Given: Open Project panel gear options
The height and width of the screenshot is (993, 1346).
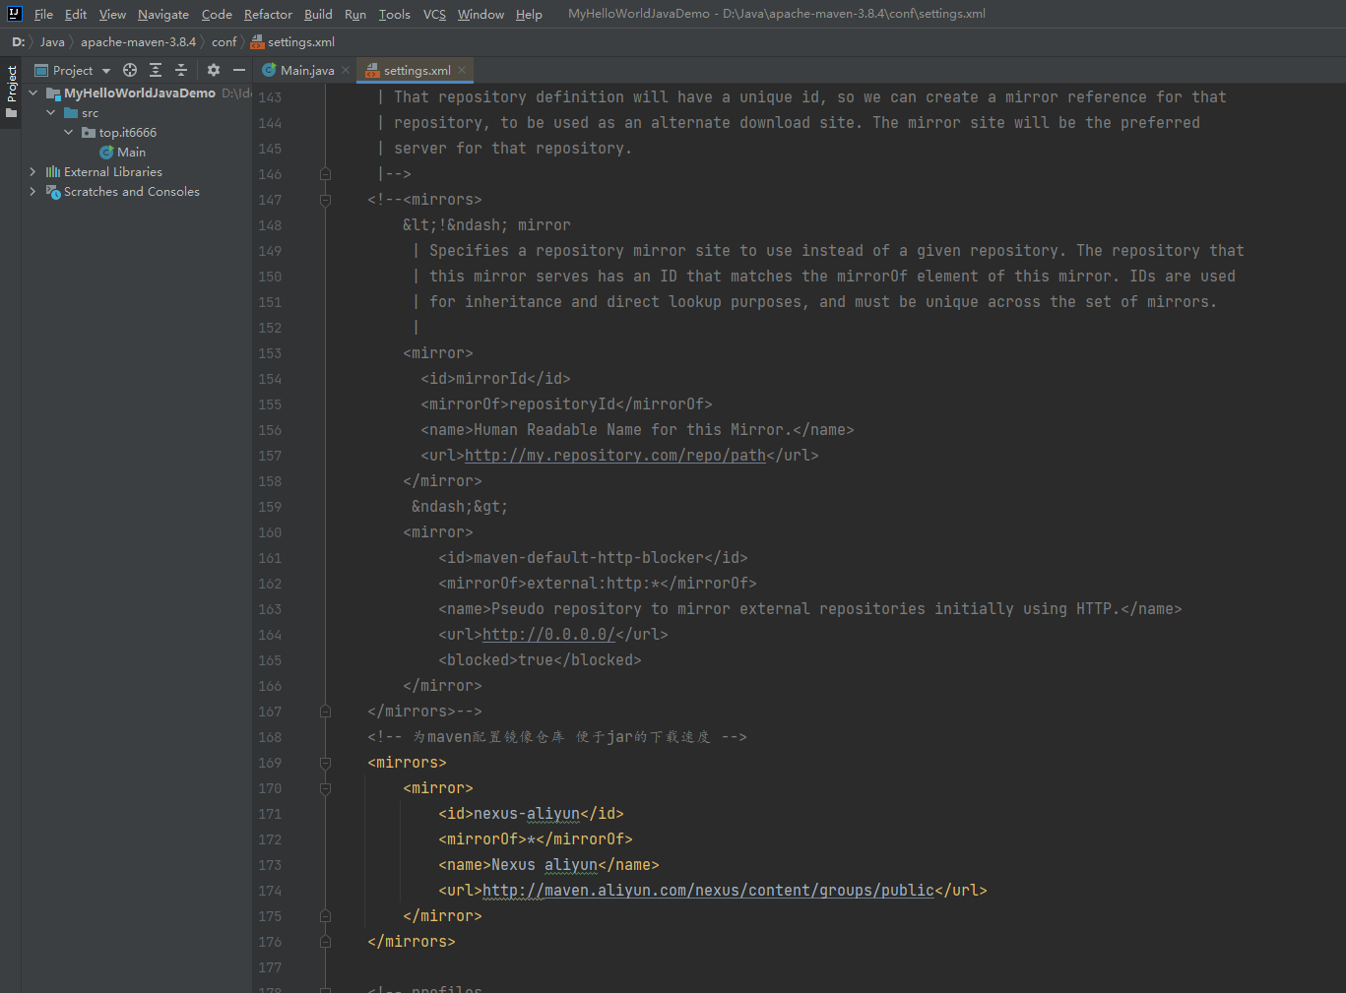Looking at the screenshot, I should pyautogui.click(x=214, y=70).
